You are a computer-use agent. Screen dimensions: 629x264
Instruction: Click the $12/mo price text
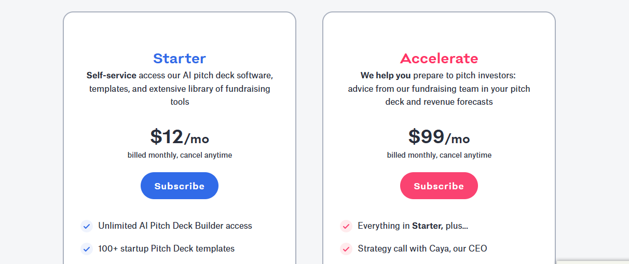click(180, 137)
